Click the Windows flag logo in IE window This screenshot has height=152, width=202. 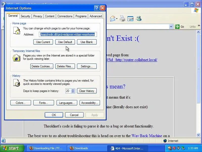[196, 10]
